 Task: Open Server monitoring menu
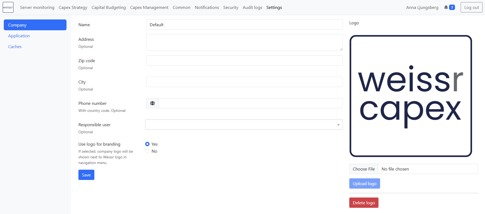(x=37, y=7)
